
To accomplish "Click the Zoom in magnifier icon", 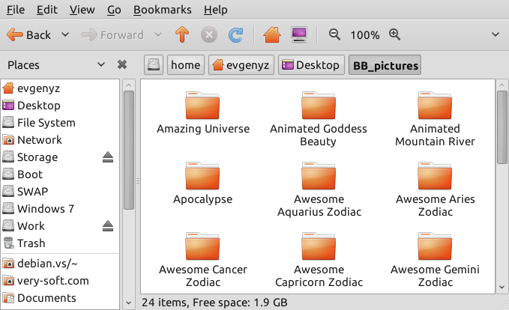I will (x=394, y=35).
